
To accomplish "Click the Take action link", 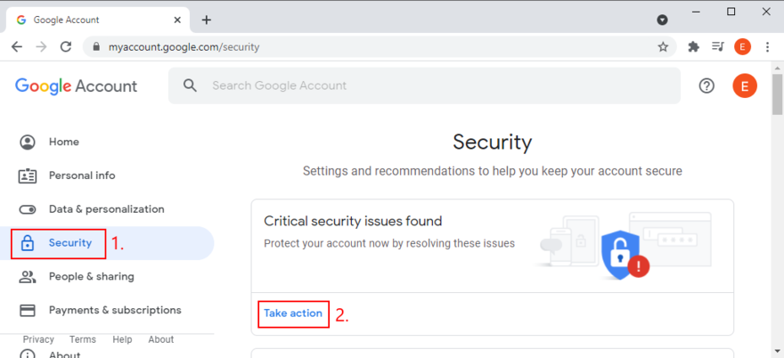I will click(x=293, y=313).
